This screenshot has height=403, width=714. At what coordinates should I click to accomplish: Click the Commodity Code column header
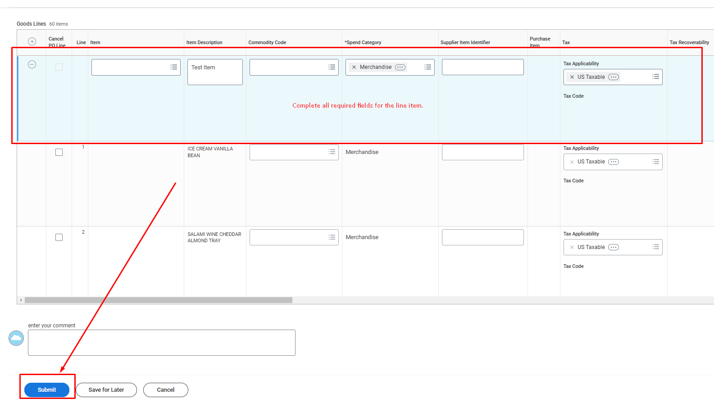(x=267, y=42)
